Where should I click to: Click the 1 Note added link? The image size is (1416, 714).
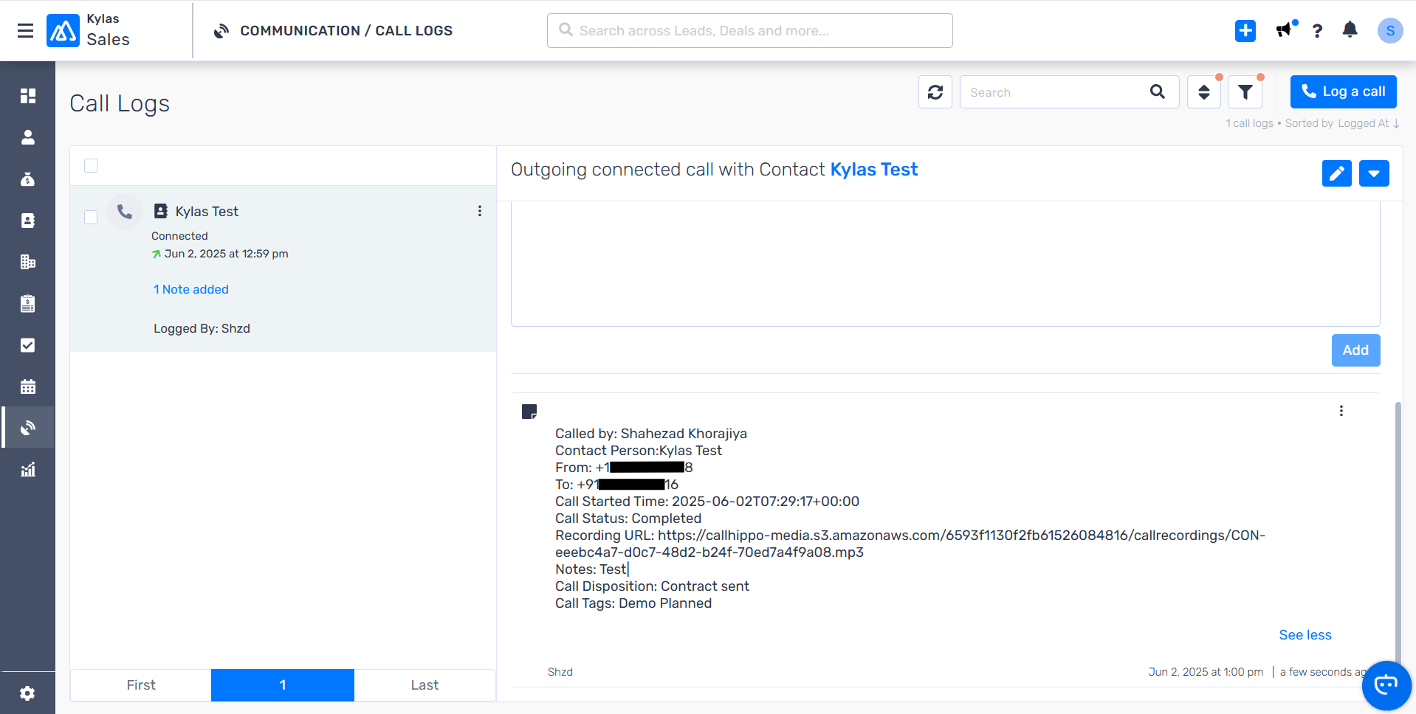[x=191, y=289]
